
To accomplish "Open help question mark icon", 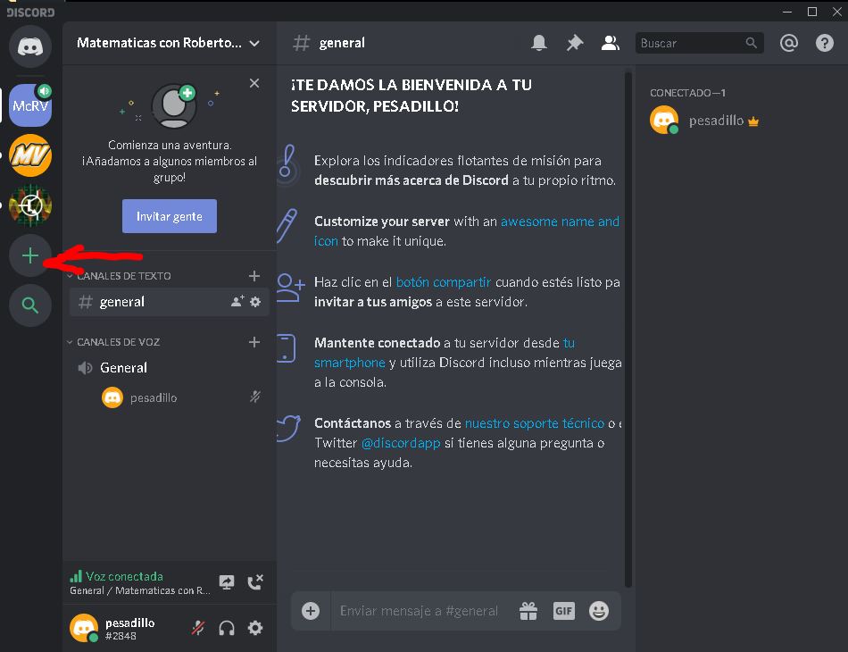I will click(824, 43).
